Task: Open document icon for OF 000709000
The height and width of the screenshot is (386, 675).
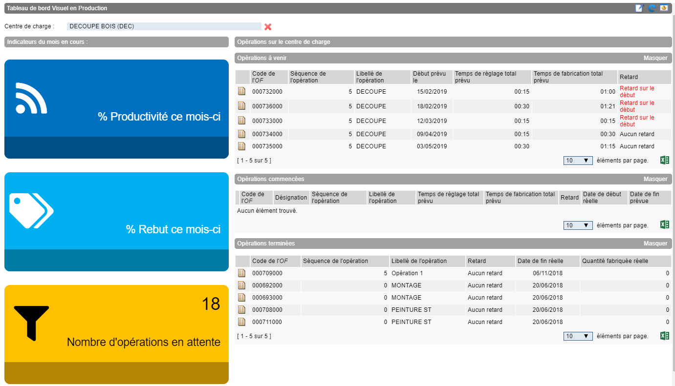Action: tap(241, 273)
